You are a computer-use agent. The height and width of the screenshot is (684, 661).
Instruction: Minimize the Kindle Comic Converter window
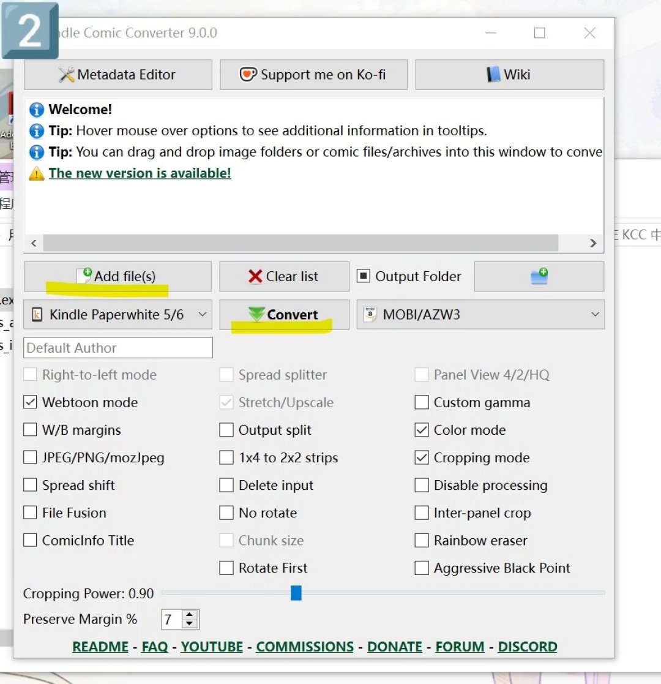[490, 33]
